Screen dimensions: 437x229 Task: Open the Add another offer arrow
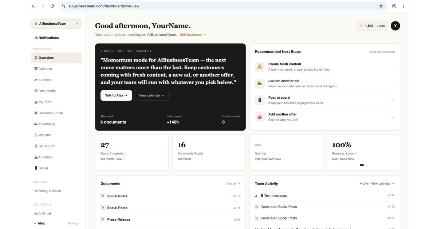[393, 117]
